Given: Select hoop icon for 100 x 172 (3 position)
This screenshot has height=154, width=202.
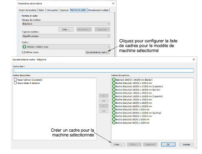Looking at the screenshot, I should coord(114,86).
